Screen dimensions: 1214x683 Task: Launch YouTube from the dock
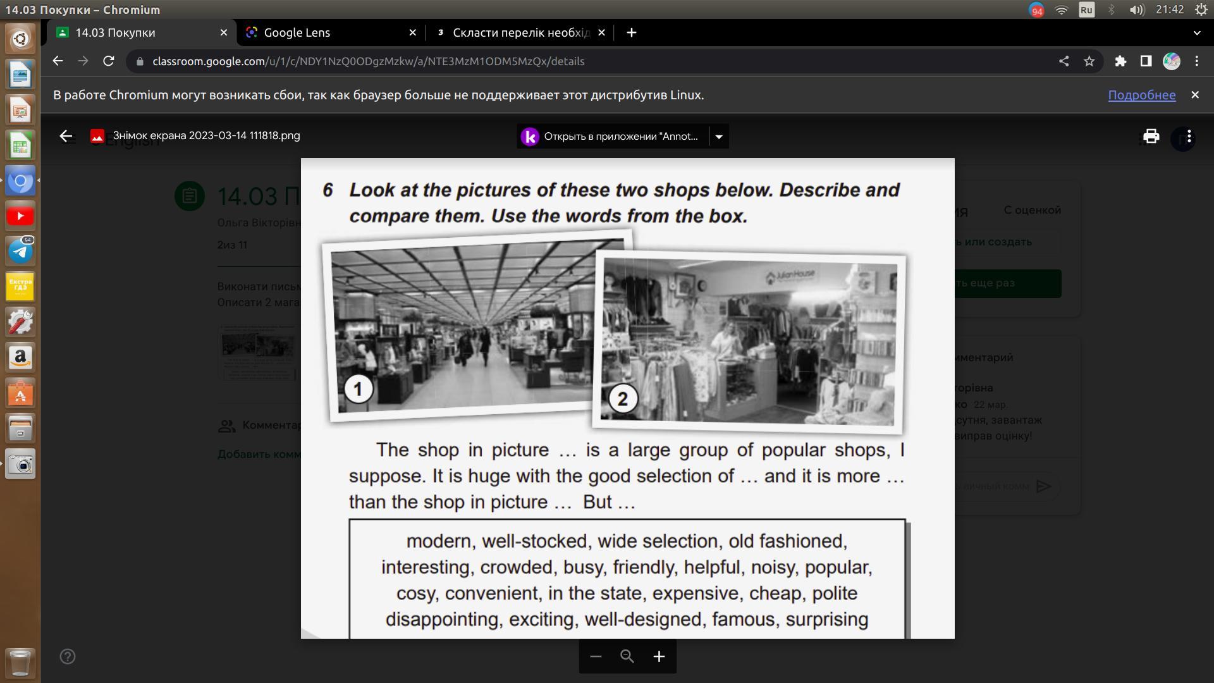pyautogui.click(x=20, y=216)
